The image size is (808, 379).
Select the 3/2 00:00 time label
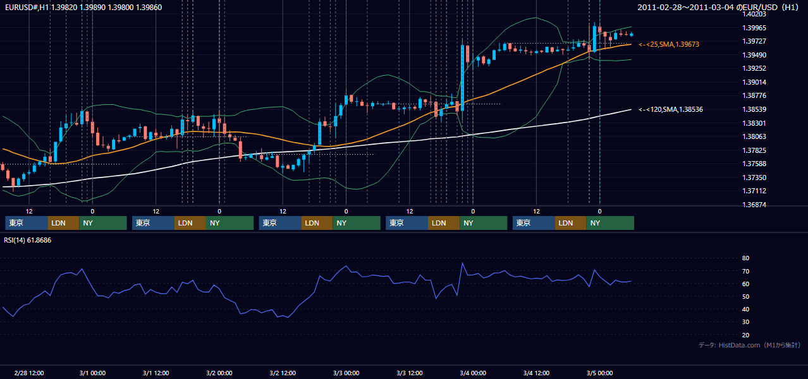pyautogui.click(x=219, y=373)
